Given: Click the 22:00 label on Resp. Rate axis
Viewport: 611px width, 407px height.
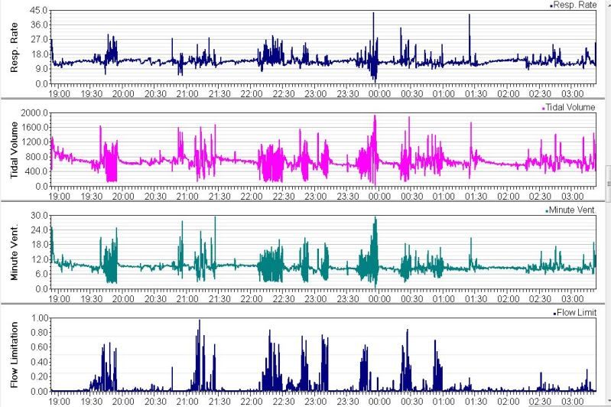Looking at the screenshot, I should coord(251,94).
